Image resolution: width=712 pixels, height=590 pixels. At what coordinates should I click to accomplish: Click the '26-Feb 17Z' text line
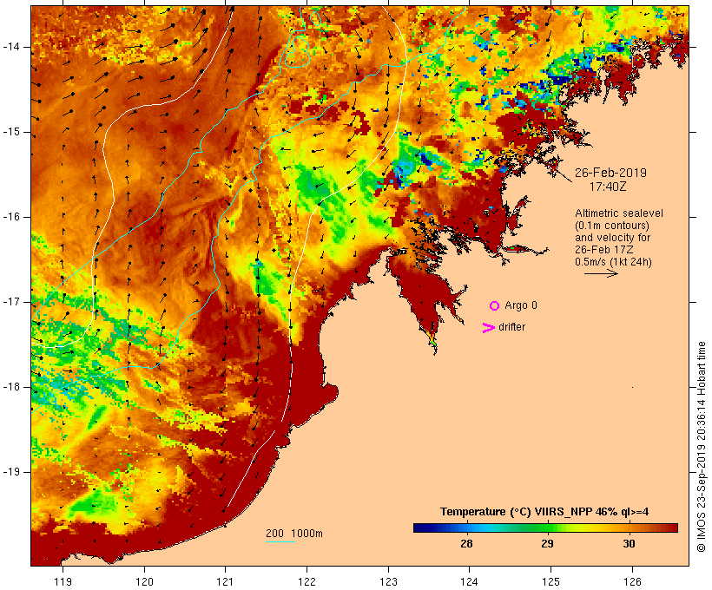(604, 250)
